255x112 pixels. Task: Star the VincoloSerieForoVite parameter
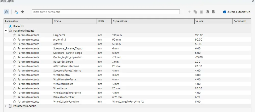[14, 102]
